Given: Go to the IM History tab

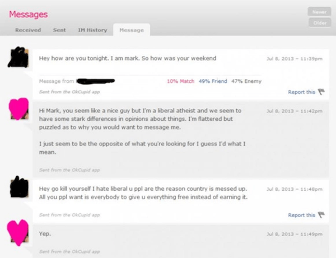Looking at the screenshot, I should (x=92, y=30).
